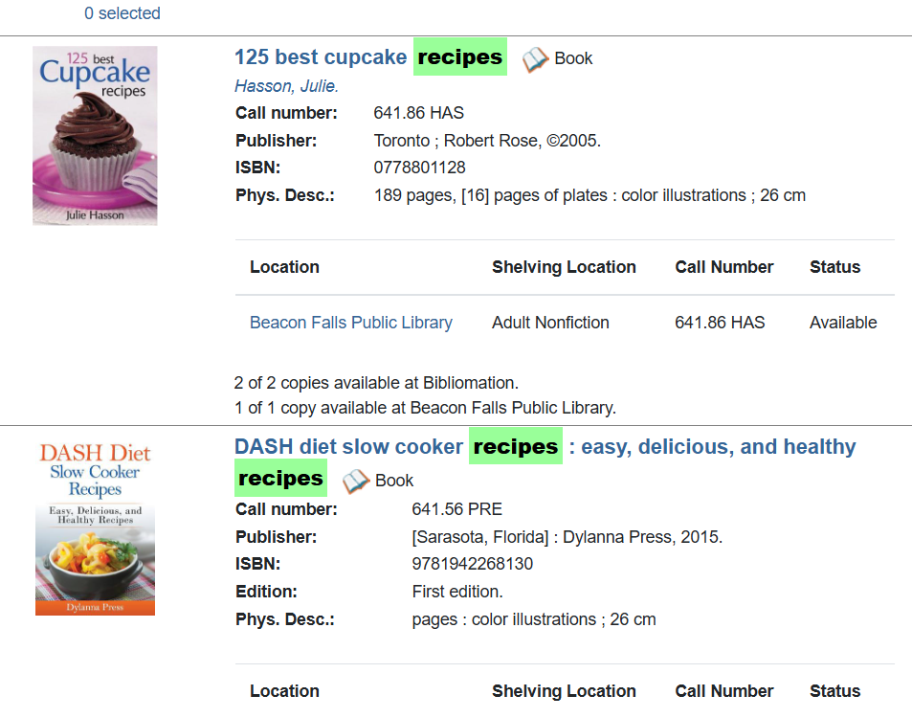Click the Book format icon beside cupcake recipes title
Viewport: 912px width, 718px height.
coord(535,59)
